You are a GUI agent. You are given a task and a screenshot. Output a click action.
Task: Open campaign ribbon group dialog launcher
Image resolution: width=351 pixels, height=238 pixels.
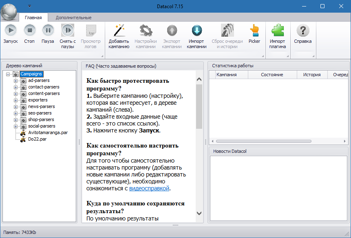pos(263,56)
